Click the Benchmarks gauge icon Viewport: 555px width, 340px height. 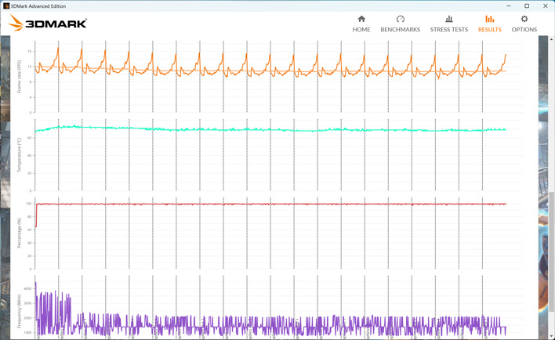tap(400, 19)
